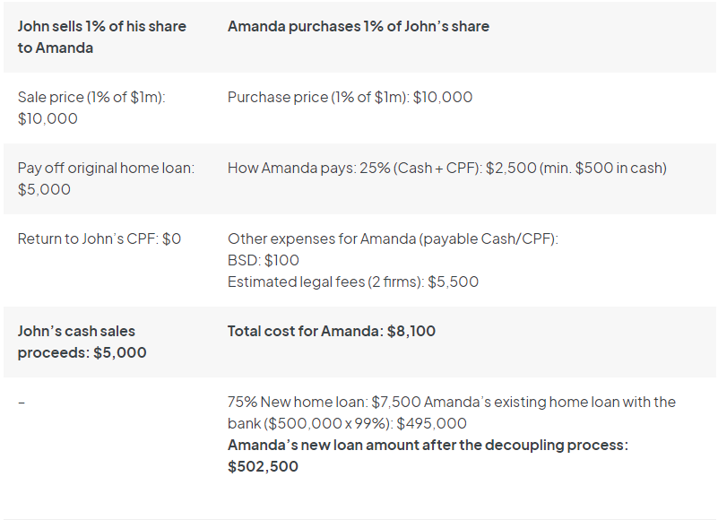Click the 'Other expenses for Amanda' line
Viewport: 718px width, 520px height.
tap(393, 239)
